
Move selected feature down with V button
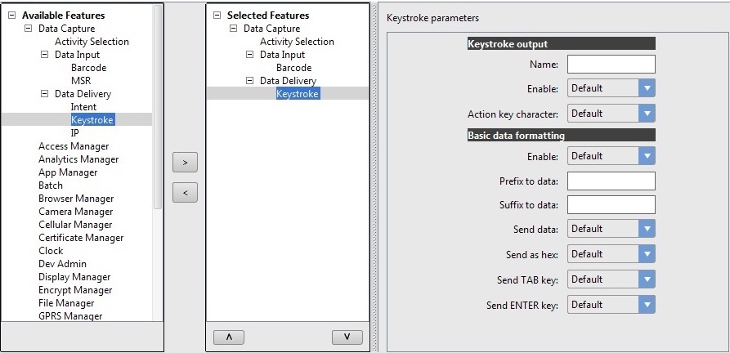[x=347, y=337]
